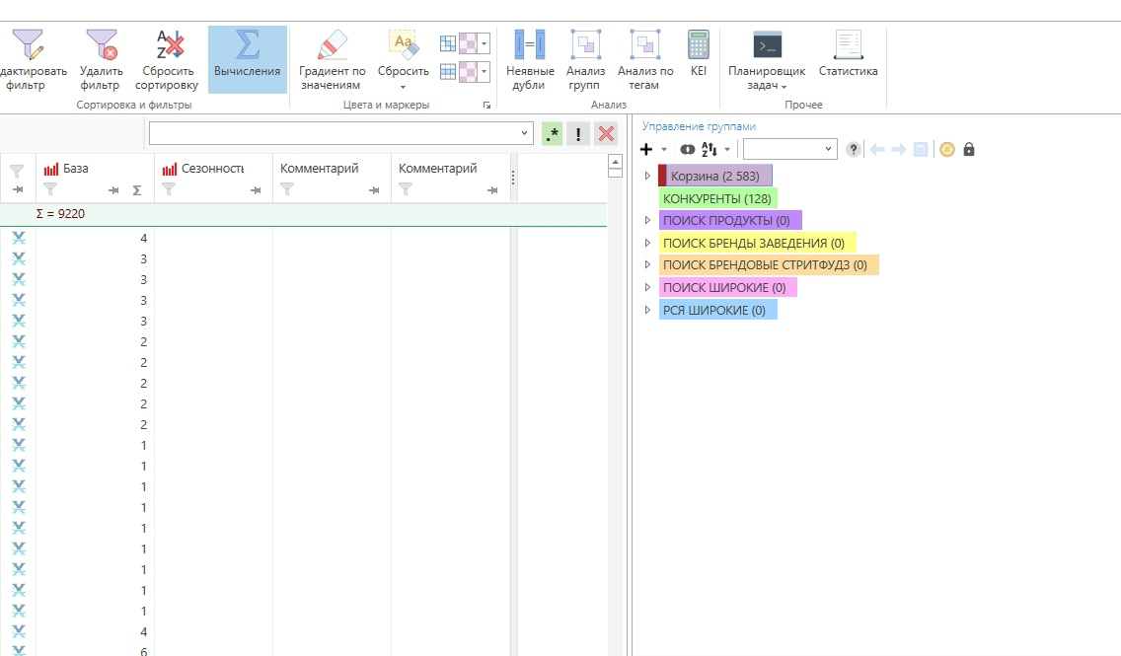This screenshot has width=1121, height=656.
Task: Open Анализ по тегам tool
Action: pos(644,60)
